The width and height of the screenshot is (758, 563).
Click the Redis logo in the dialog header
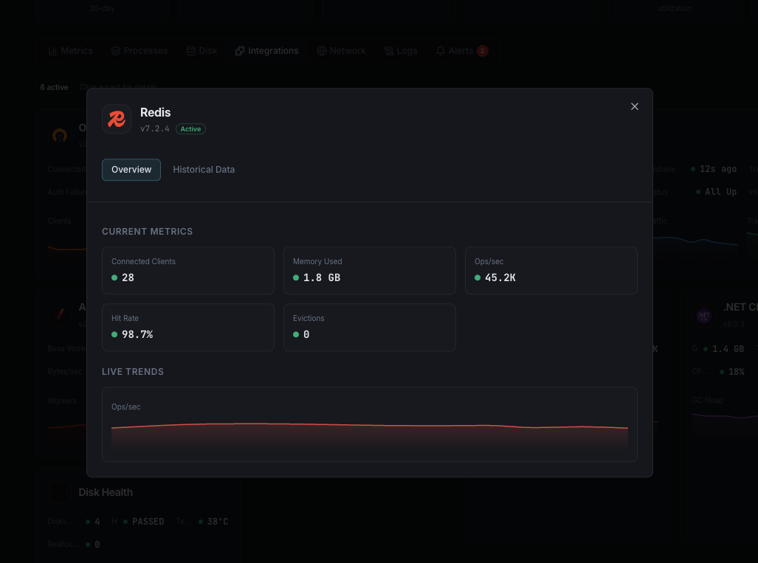click(x=116, y=118)
